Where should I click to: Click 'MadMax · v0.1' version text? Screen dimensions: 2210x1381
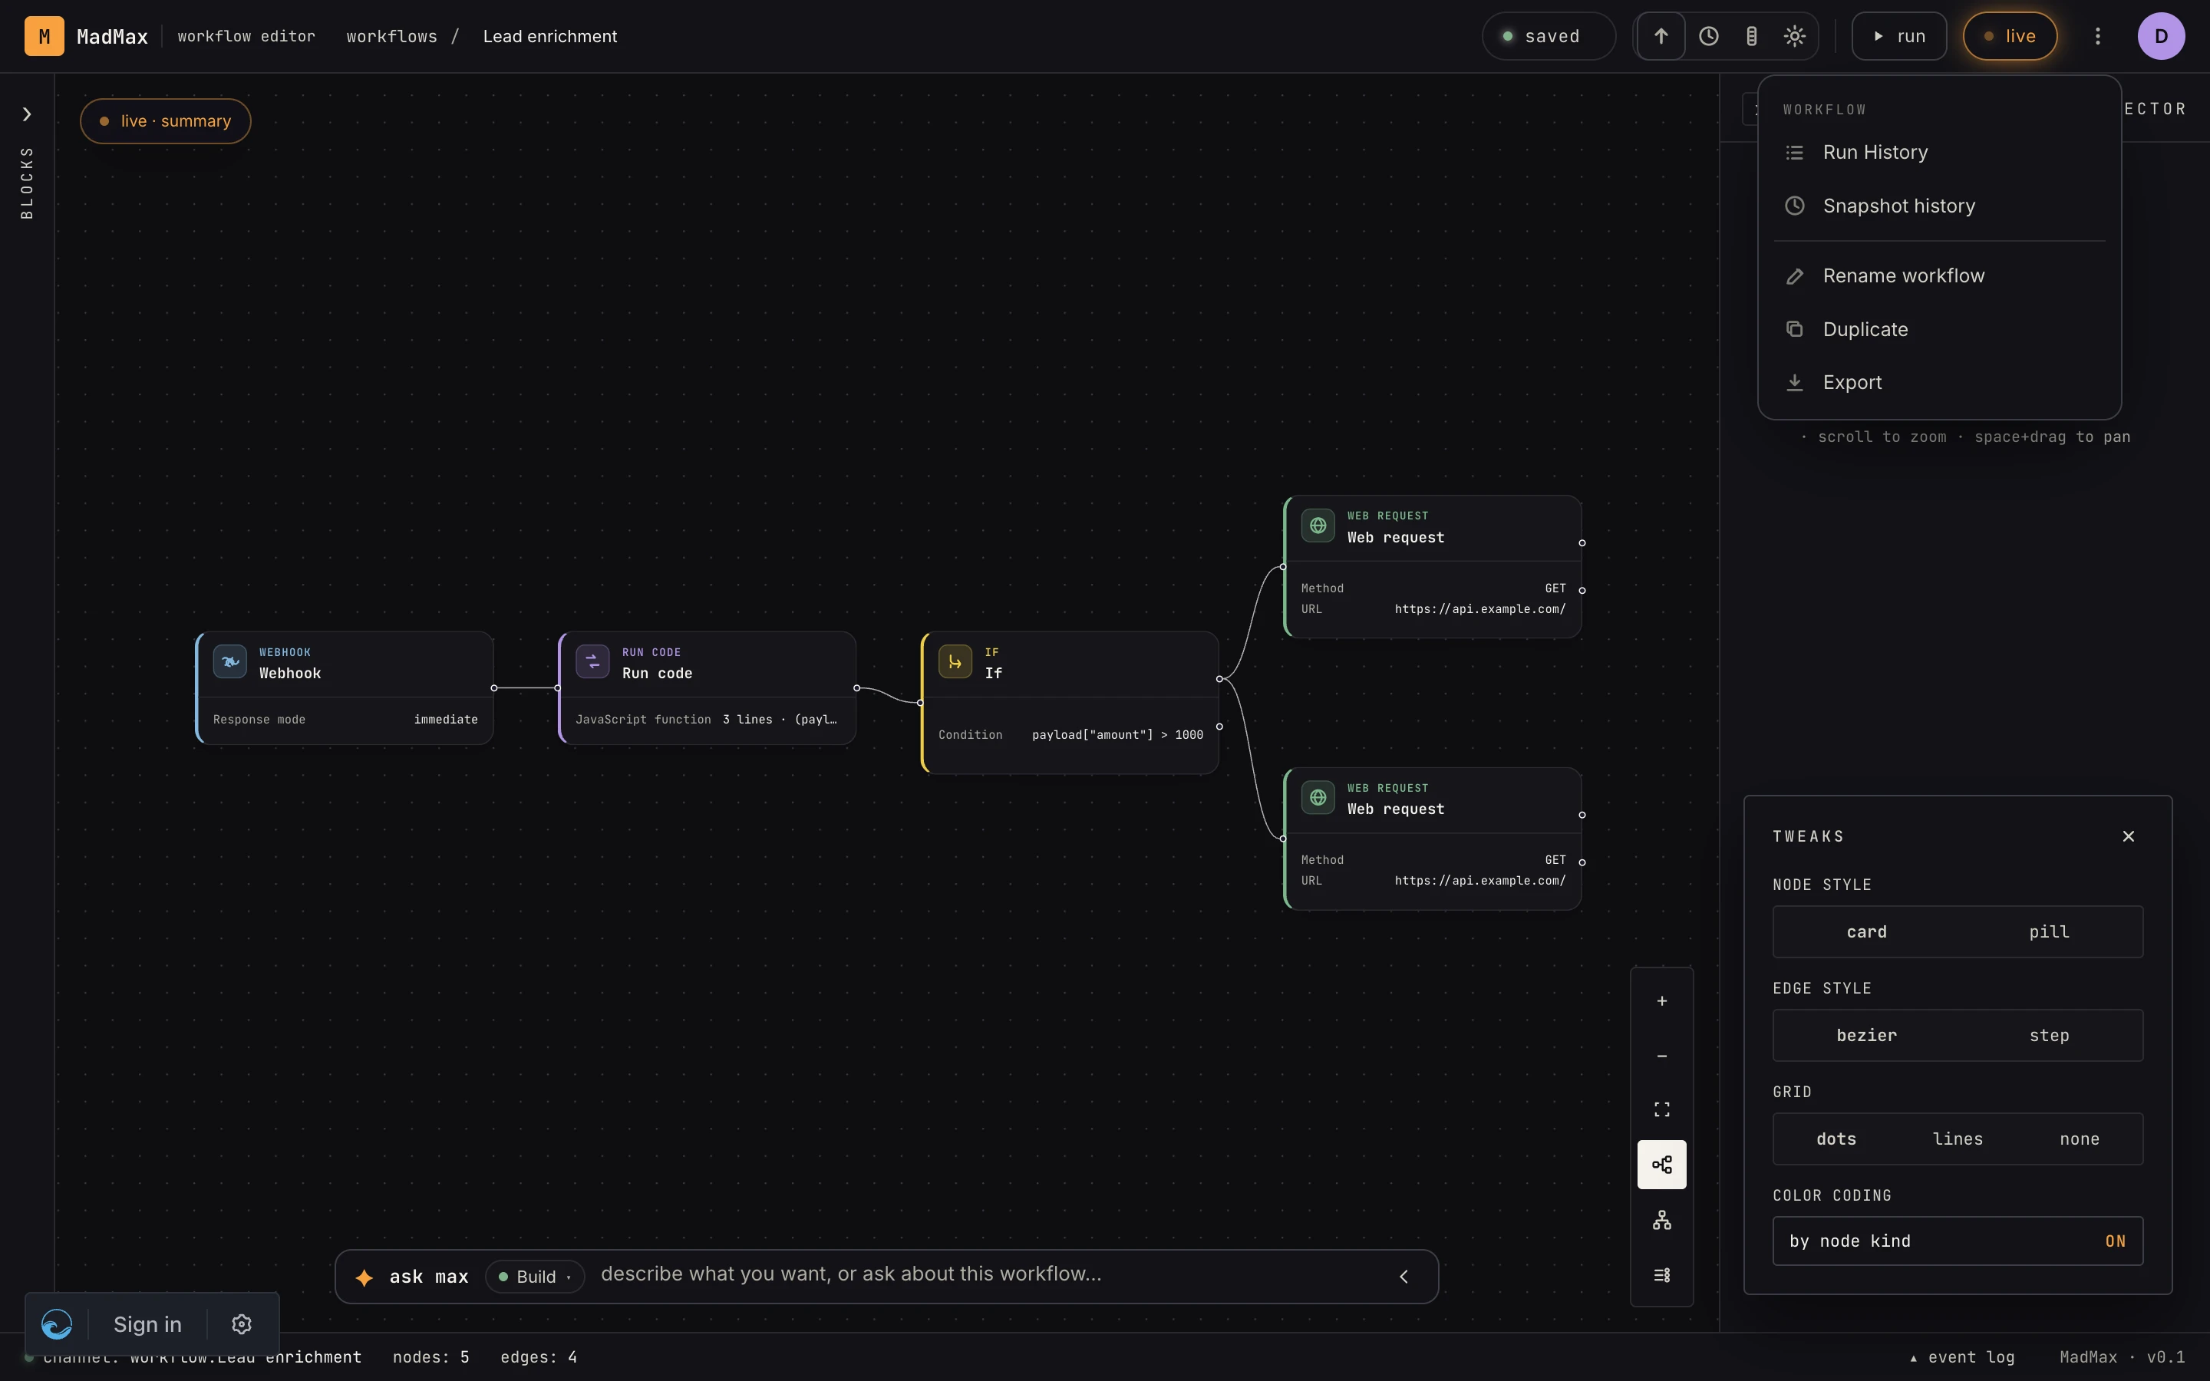pos(2123,1357)
